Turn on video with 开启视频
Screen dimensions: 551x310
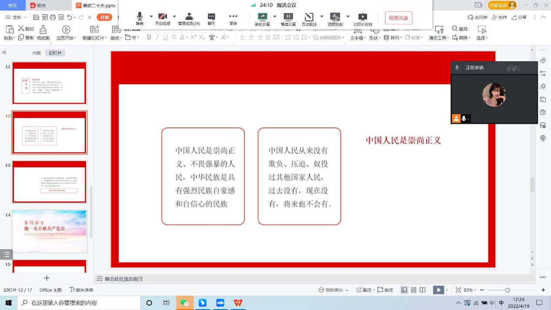point(163,18)
